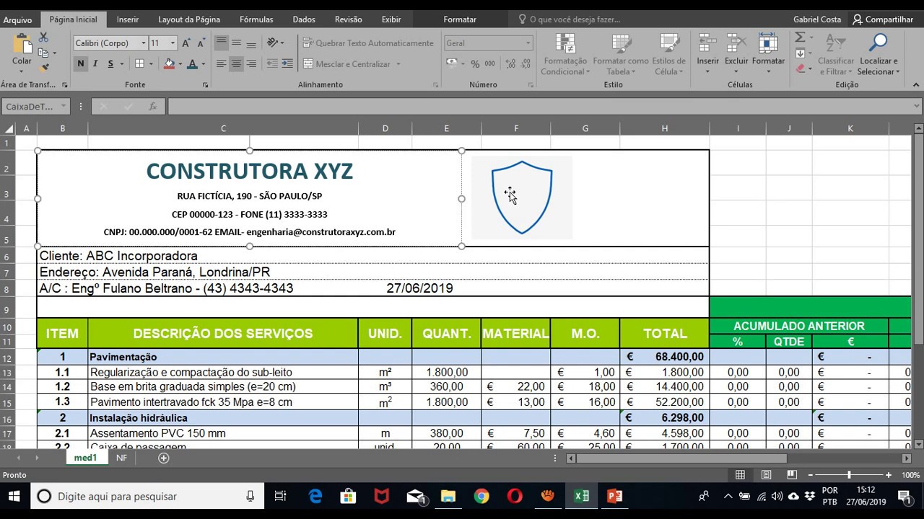Click Formatar cells button
Image resolution: width=924 pixels, height=519 pixels.
768,55
